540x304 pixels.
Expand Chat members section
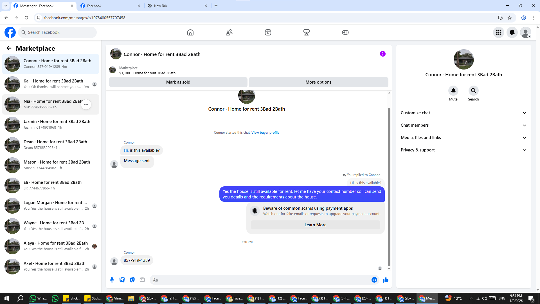point(463,125)
